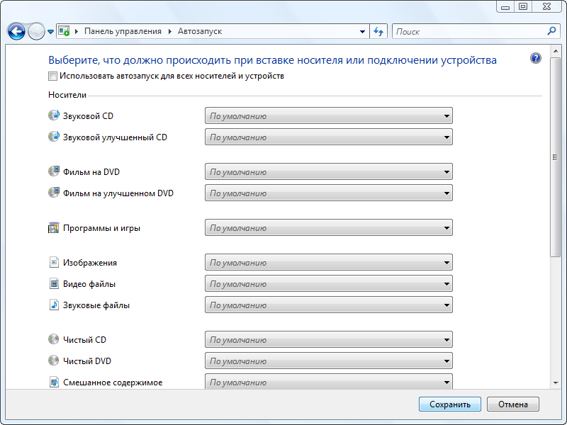Open the Чистый DVD action dropdown
The height and width of the screenshot is (425, 567).
(x=329, y=361)
